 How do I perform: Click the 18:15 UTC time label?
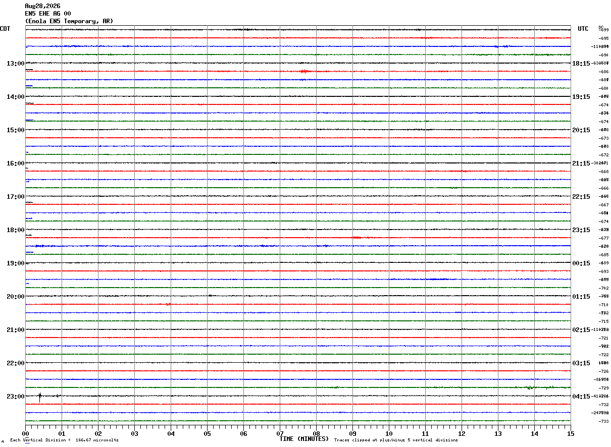pos(581,64)
